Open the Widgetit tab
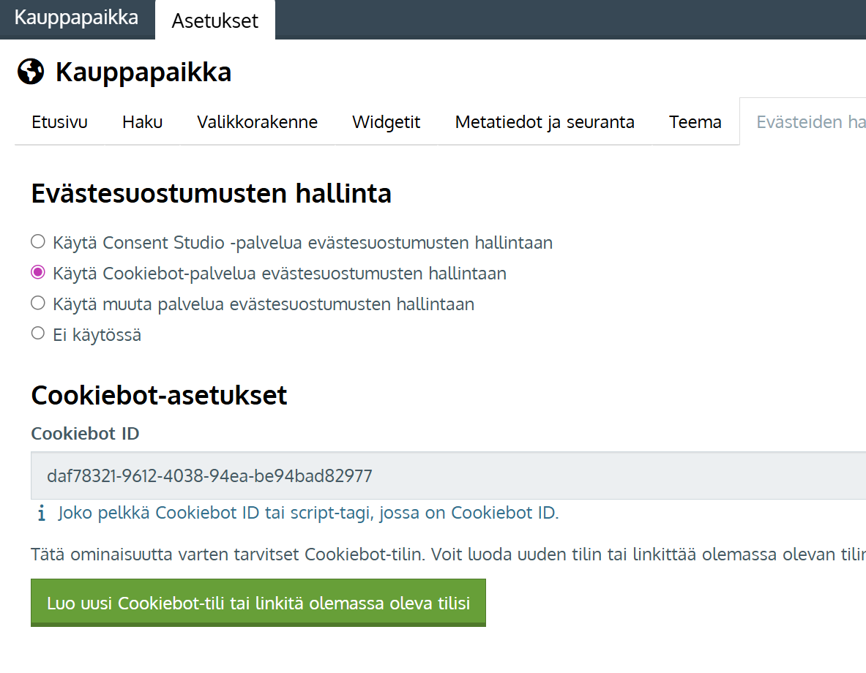This screenshot has height=673, width=866. [x=386, y=121]
